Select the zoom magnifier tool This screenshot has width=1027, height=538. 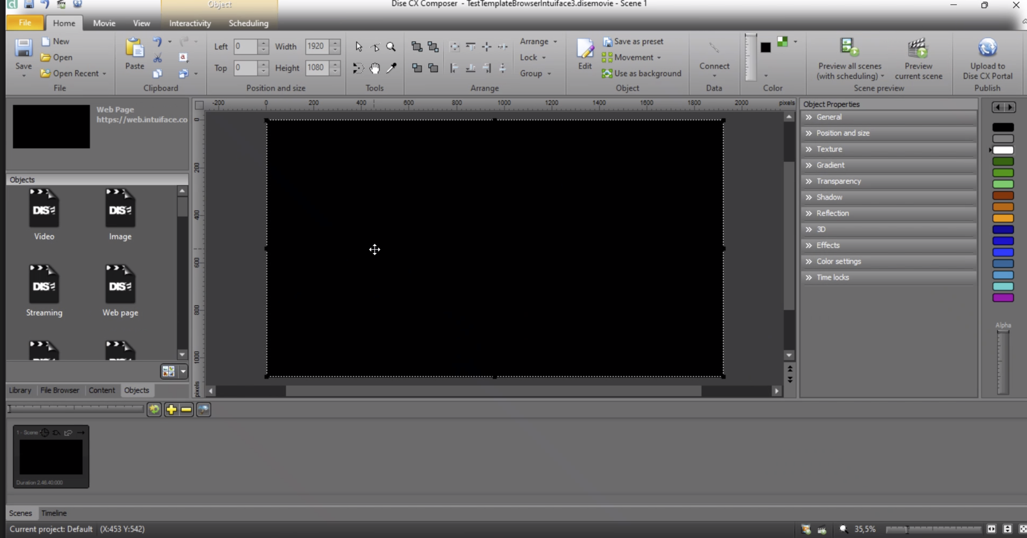click(391, 47)
